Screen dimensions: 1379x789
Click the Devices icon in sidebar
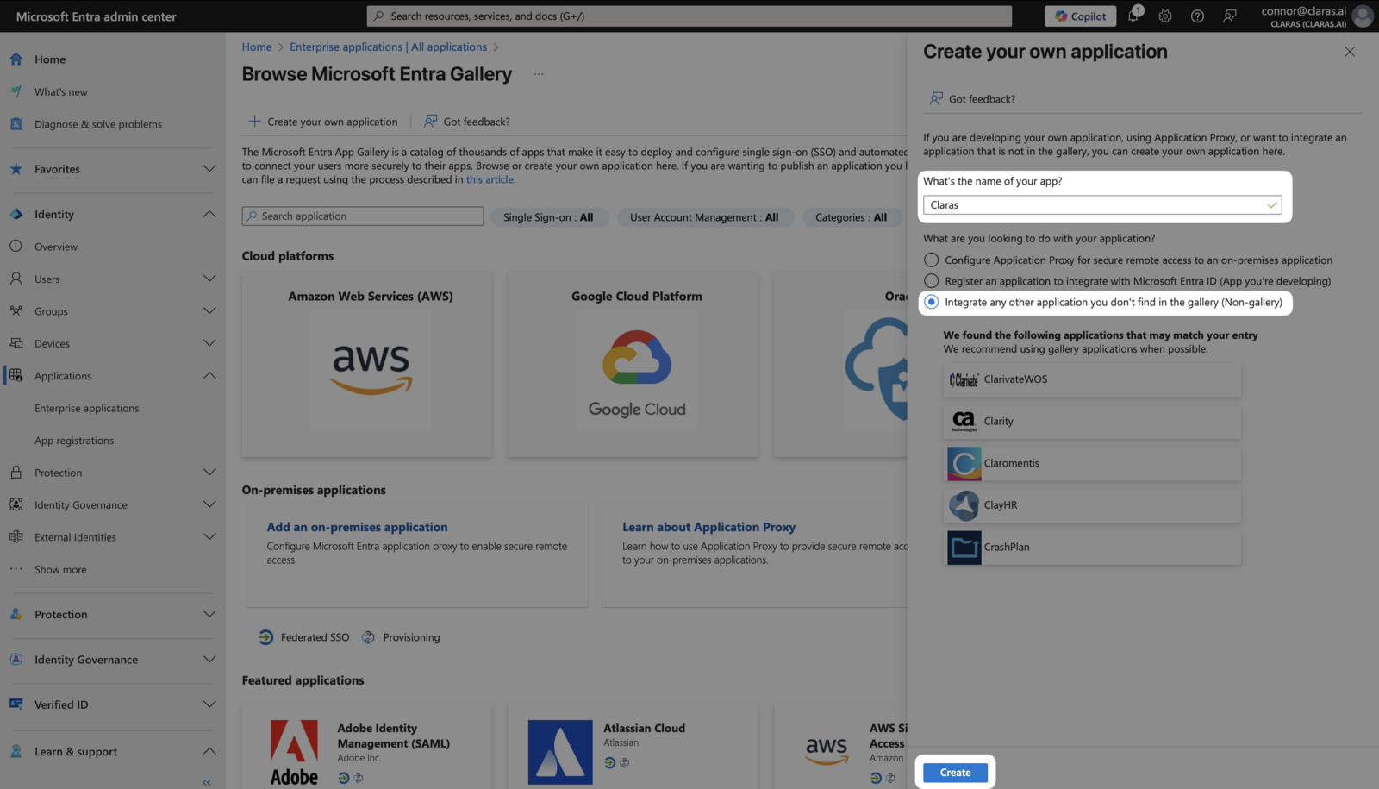click(x=16, y=343)
